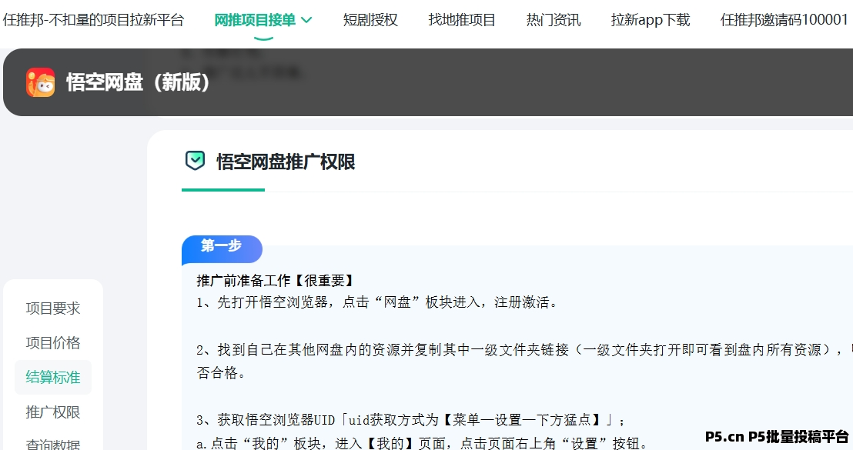Click the 任推邦-不扣量的项目拉新平台 site title
Screen dimensions: 853x450
coord(94,20)
